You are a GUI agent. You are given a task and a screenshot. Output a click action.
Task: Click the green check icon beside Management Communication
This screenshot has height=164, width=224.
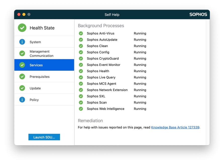22,53
